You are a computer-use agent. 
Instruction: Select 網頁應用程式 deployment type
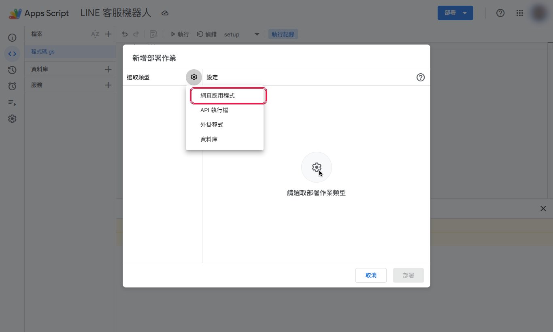225,96
